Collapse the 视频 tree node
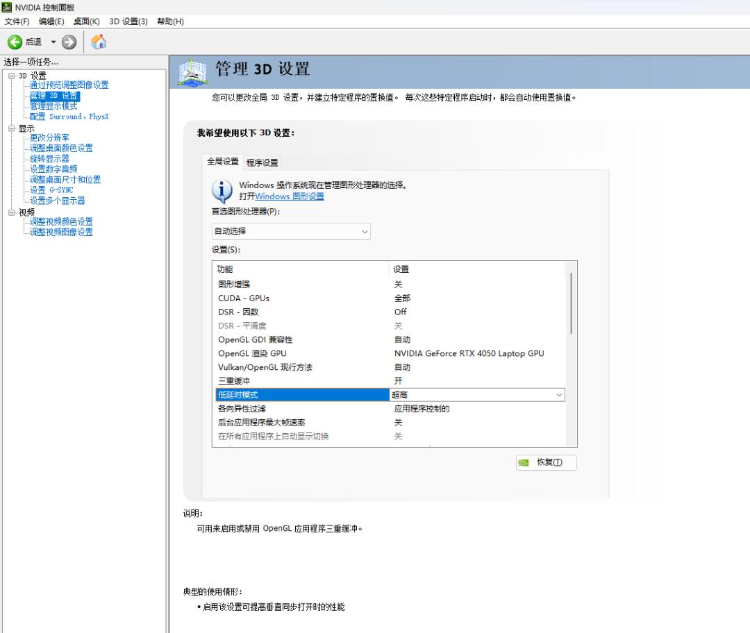The width and height of the screenshot is (750, 633). tap(12, 212)
